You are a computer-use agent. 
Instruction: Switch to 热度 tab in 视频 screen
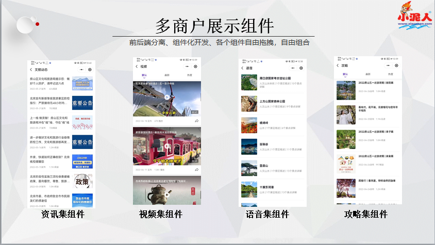(x=190, y=75)
